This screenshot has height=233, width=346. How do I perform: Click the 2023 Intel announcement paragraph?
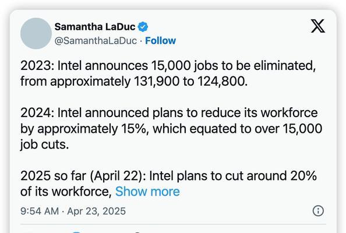click(x=168, y=73)
